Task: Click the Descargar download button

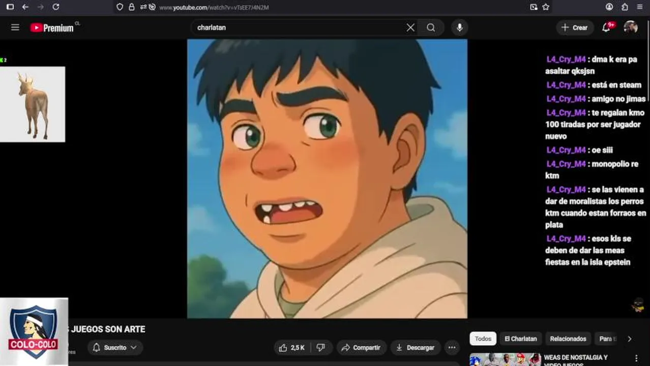Action: click(416, 348)
